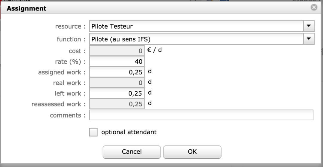The image size is (323, 167).
Task: Click the optional attendant label text
Action: (129, 132)
